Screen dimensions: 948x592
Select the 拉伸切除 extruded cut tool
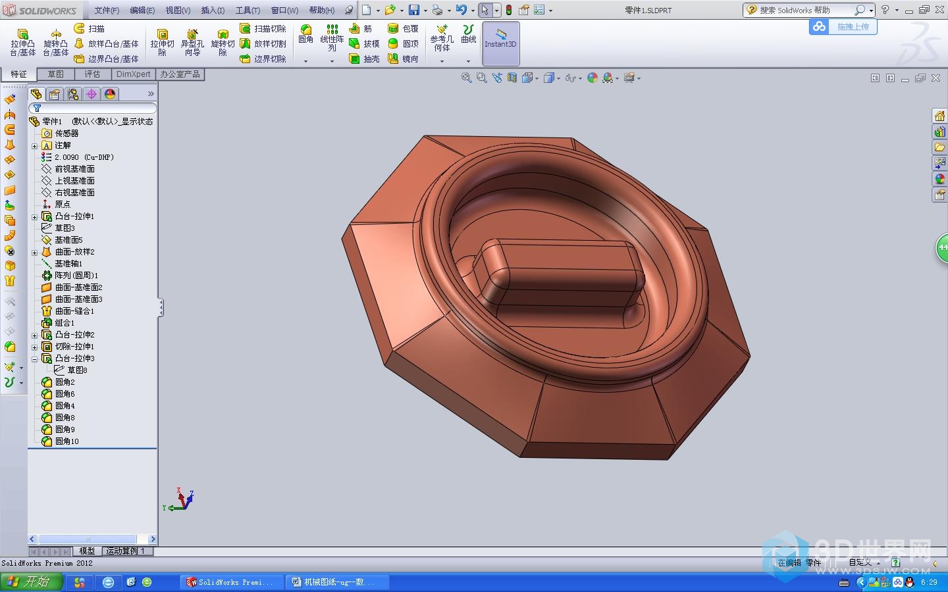pyautogui.click(x=162, y=43)
